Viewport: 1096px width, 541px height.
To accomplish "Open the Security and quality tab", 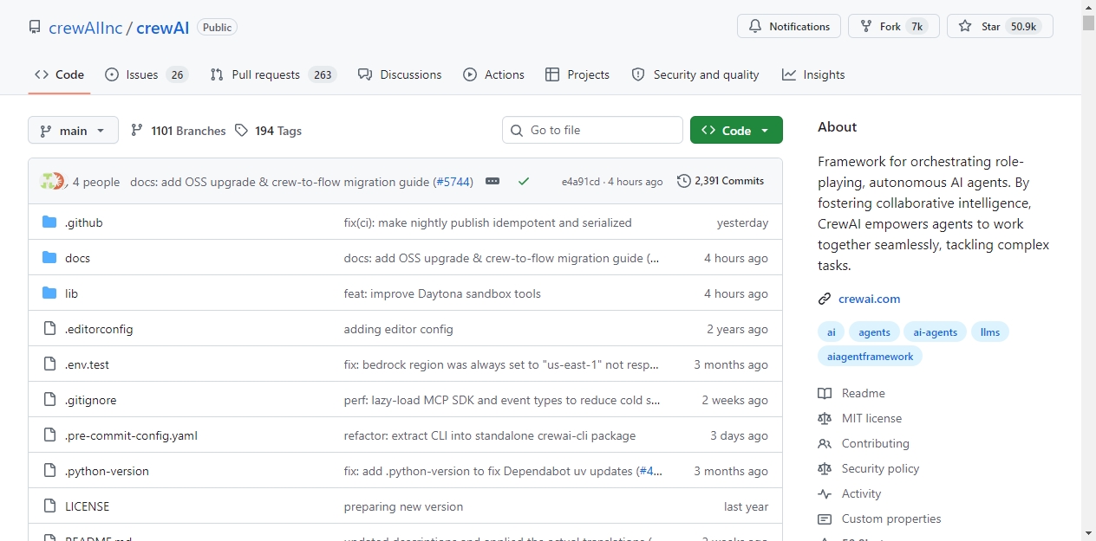I will coord(695,75).
